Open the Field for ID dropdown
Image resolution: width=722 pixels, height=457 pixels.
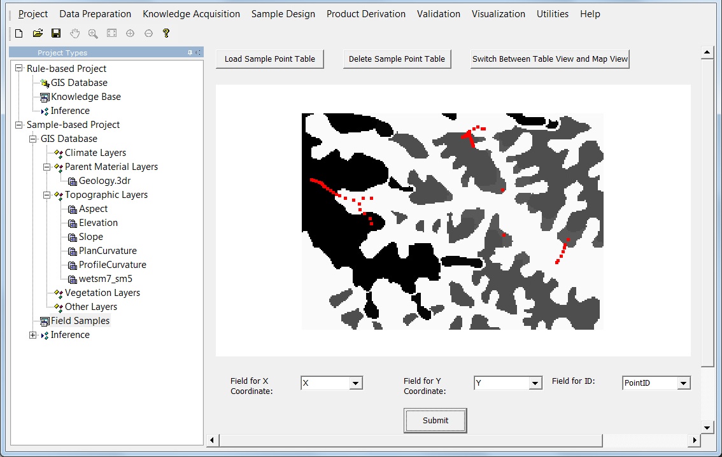point(683,383)
